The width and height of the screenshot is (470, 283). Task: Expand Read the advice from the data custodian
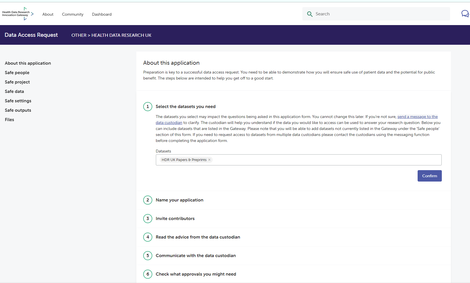coord(198,237)
